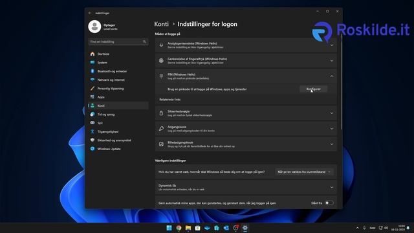Click the notification bell icon
Image resolution: width=414 pixels, height=233 pixels.
pos(408,228)
